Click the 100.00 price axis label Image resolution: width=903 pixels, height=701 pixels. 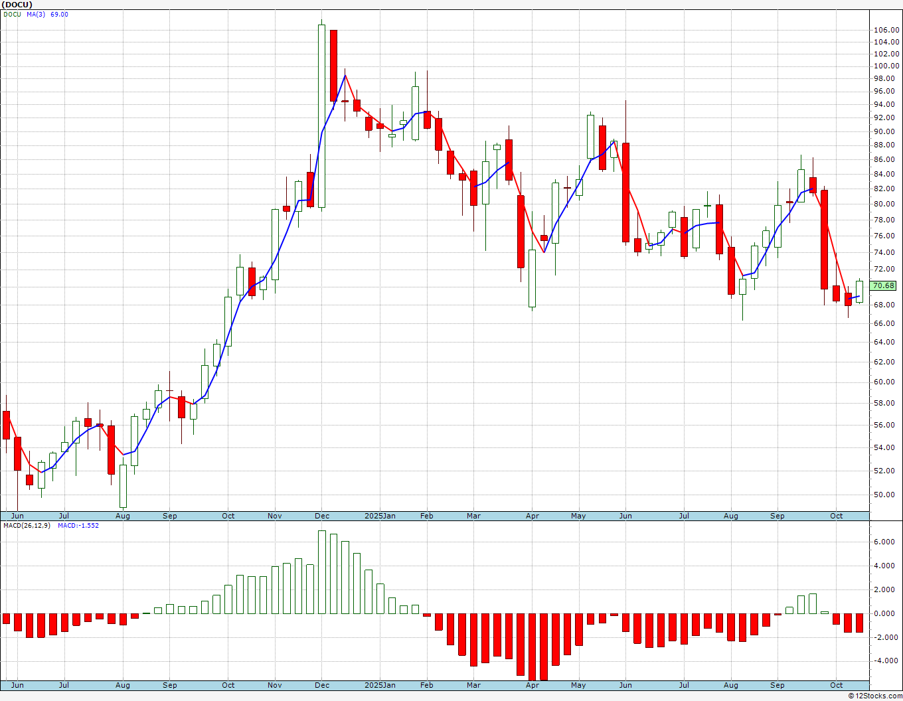(x=886, y=66)
